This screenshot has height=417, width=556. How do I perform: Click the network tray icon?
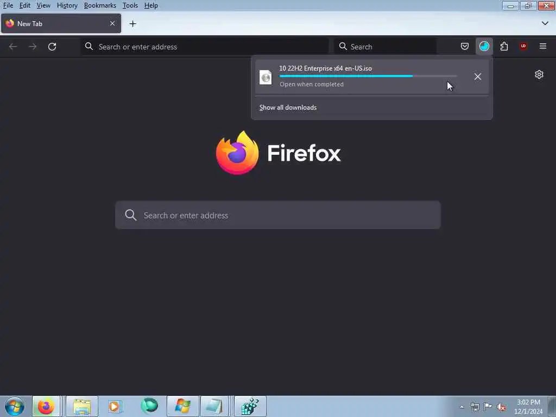click(475, 407)
